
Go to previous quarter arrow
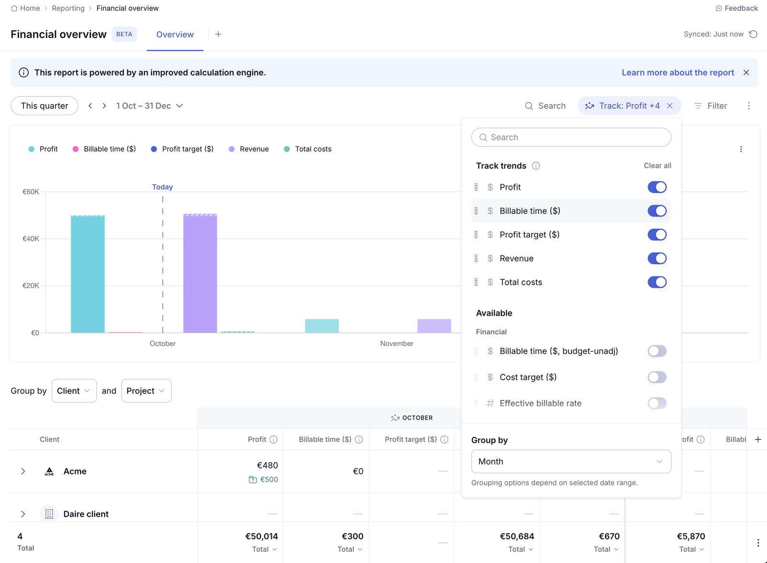(x=90, y=106)
